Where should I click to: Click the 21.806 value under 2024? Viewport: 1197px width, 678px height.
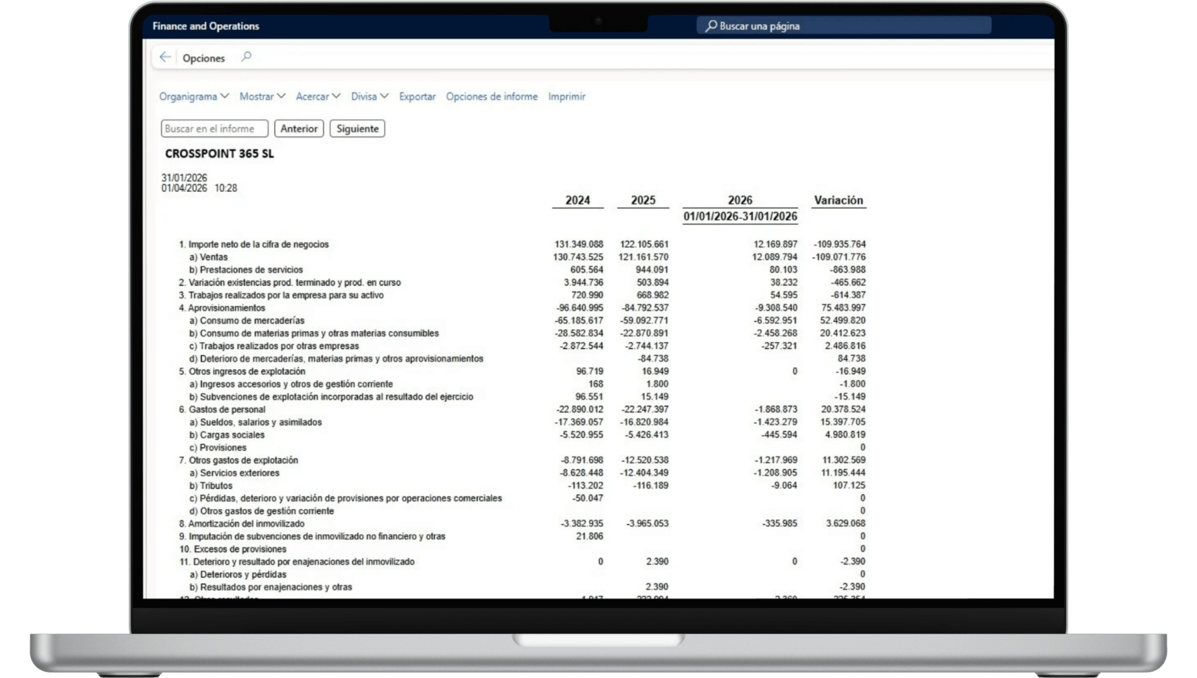[x=589, y=537]
